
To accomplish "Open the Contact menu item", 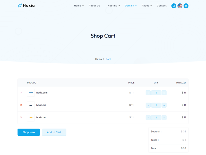I will tap(162, 6).
